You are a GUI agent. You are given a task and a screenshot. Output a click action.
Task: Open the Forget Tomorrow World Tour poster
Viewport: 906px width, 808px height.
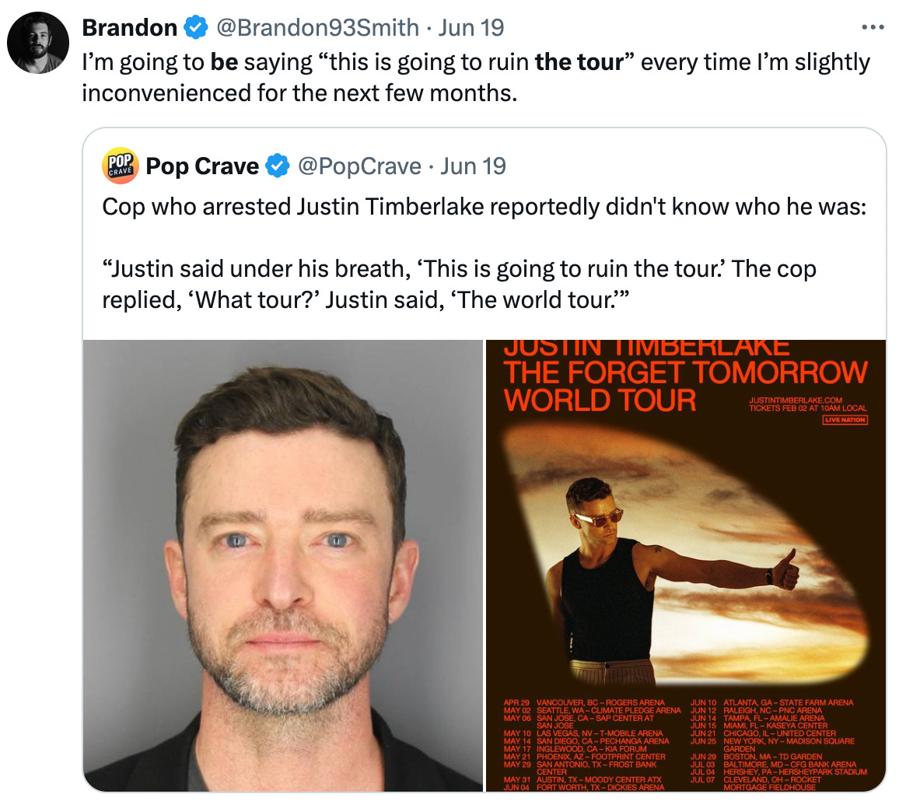[x=686, y=565]
